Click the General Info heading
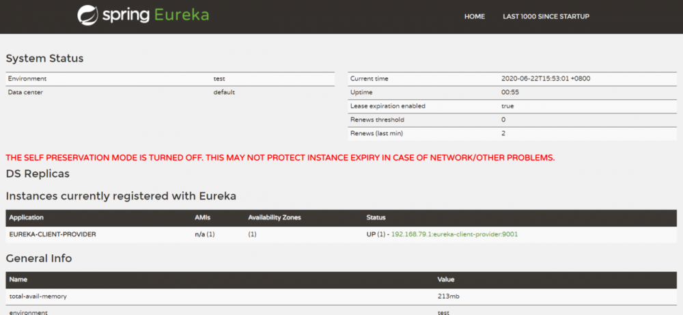This screenshot has width=683, height=315. point(39,258)
